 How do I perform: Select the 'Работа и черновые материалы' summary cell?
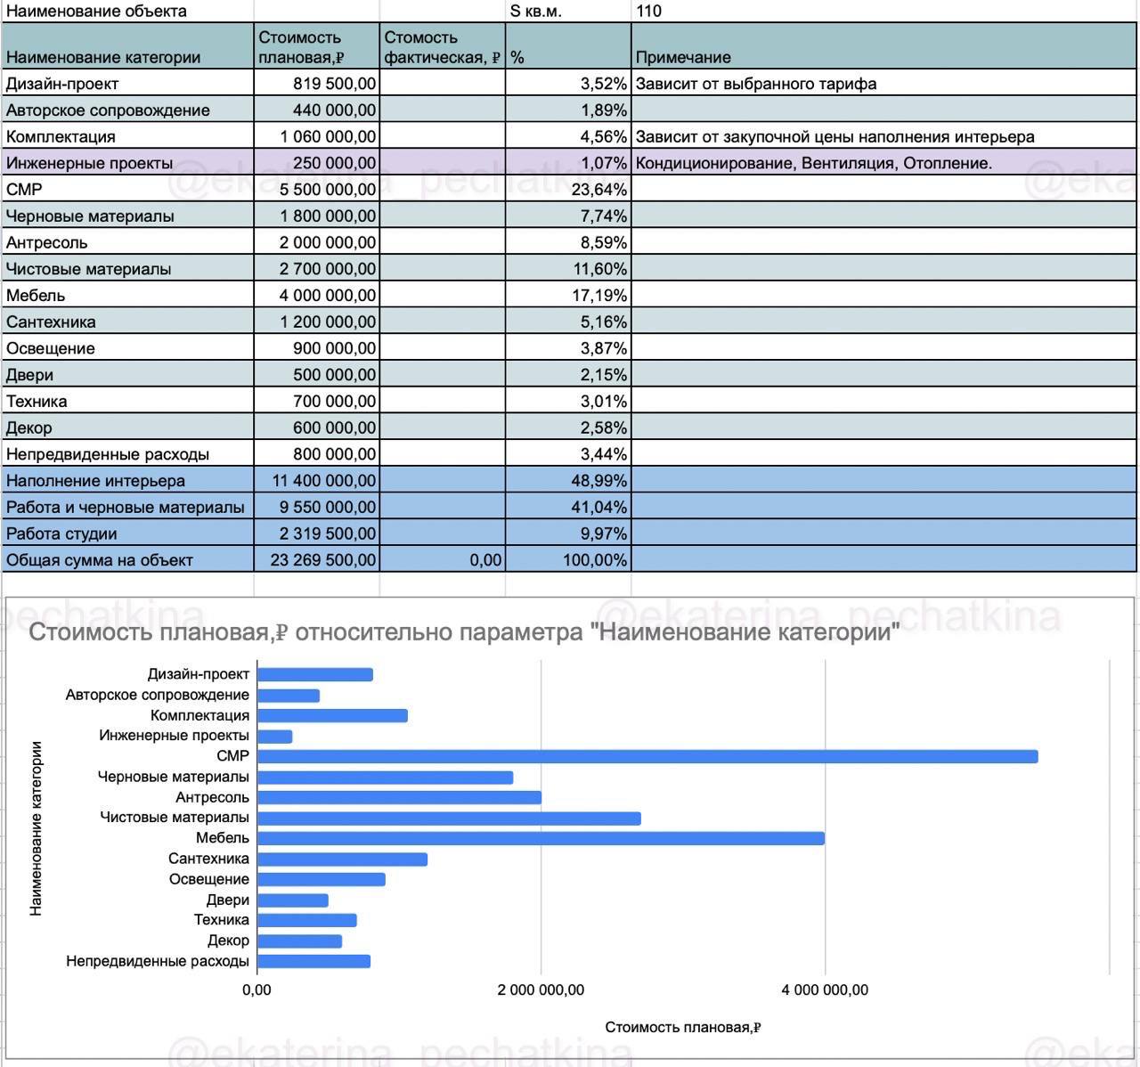point(127,507)
